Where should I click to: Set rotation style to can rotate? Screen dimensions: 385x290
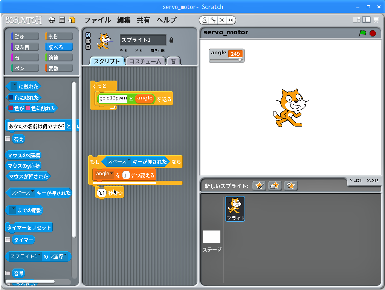tap(88, 35)
